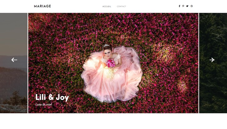Open the Lili & Joy gallery title

[52, 97]
